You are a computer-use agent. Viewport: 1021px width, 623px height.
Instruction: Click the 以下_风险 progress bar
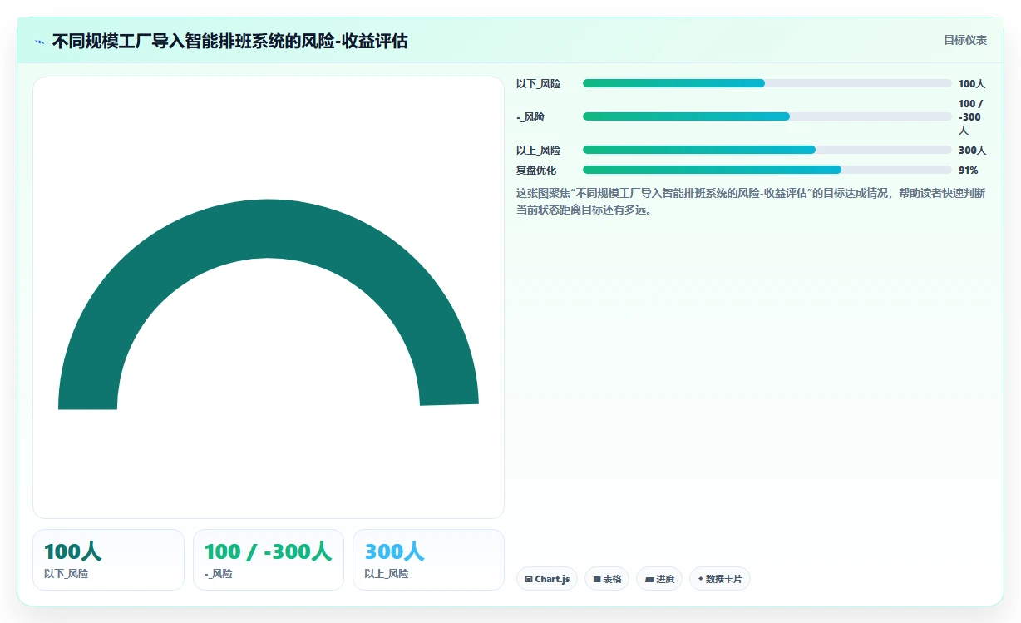[x=767, y=83]
